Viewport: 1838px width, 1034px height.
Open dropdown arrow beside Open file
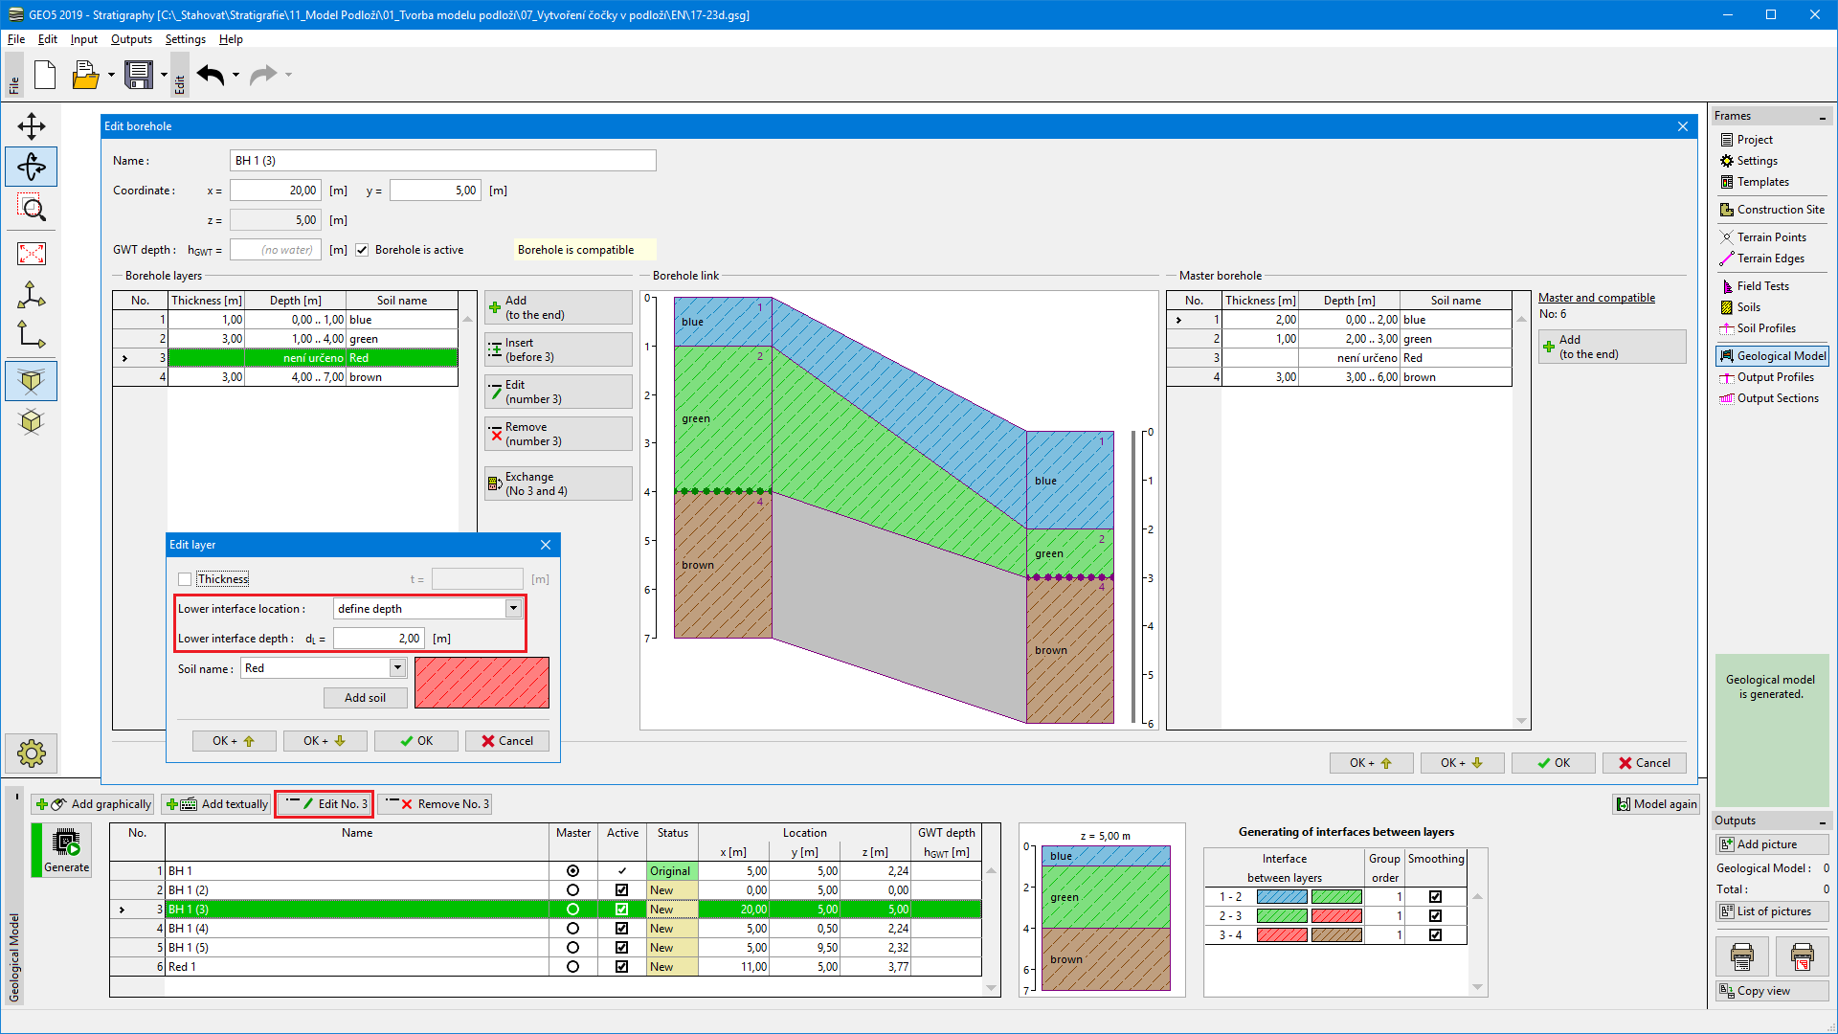click(111, 75)
